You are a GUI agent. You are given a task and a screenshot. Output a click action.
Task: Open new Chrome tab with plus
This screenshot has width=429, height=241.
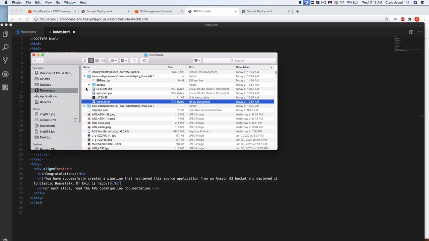pyautogui.click(x=297, y=11)
